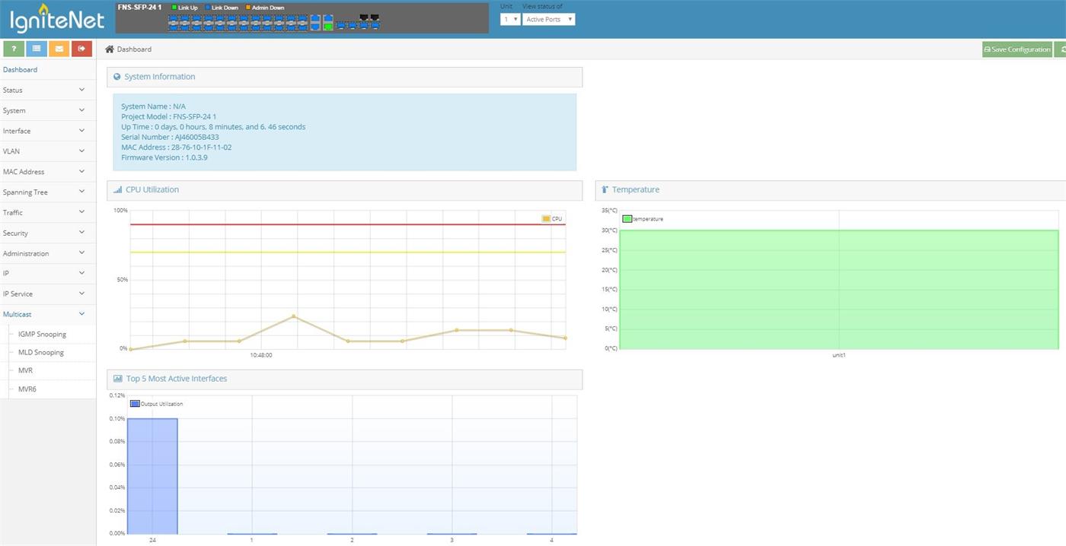Open the MLD Snooping link
Screen dimensions: 1066x546
pyautogui.click(x=41, y=353)
